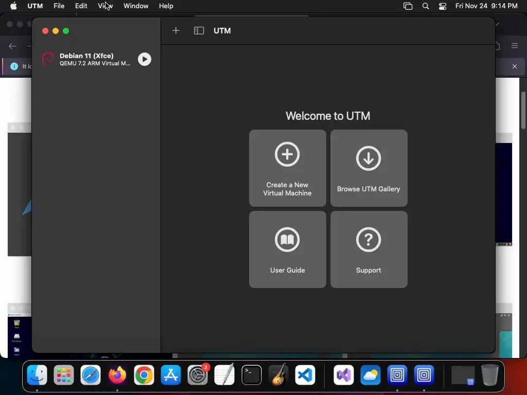Open the File menu
Screen dimensions: 527x395
(x=59, y=6)
